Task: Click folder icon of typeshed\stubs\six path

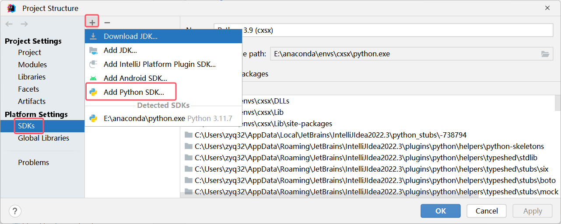Action: (x=189, y=169)
